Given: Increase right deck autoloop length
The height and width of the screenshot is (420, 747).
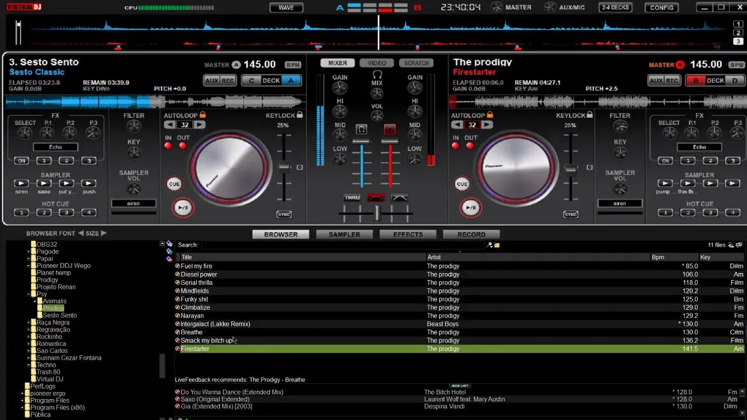Looking at the screenshot, I should 487,125.
